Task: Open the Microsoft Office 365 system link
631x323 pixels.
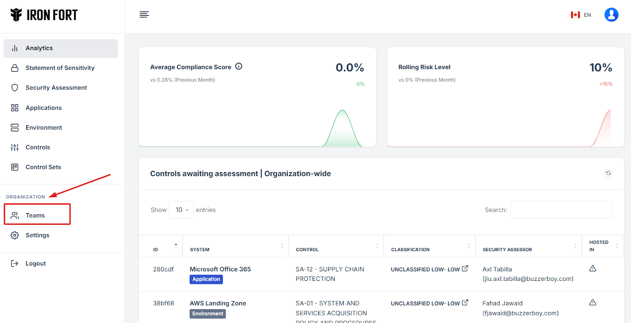Action: coord(220,269)
